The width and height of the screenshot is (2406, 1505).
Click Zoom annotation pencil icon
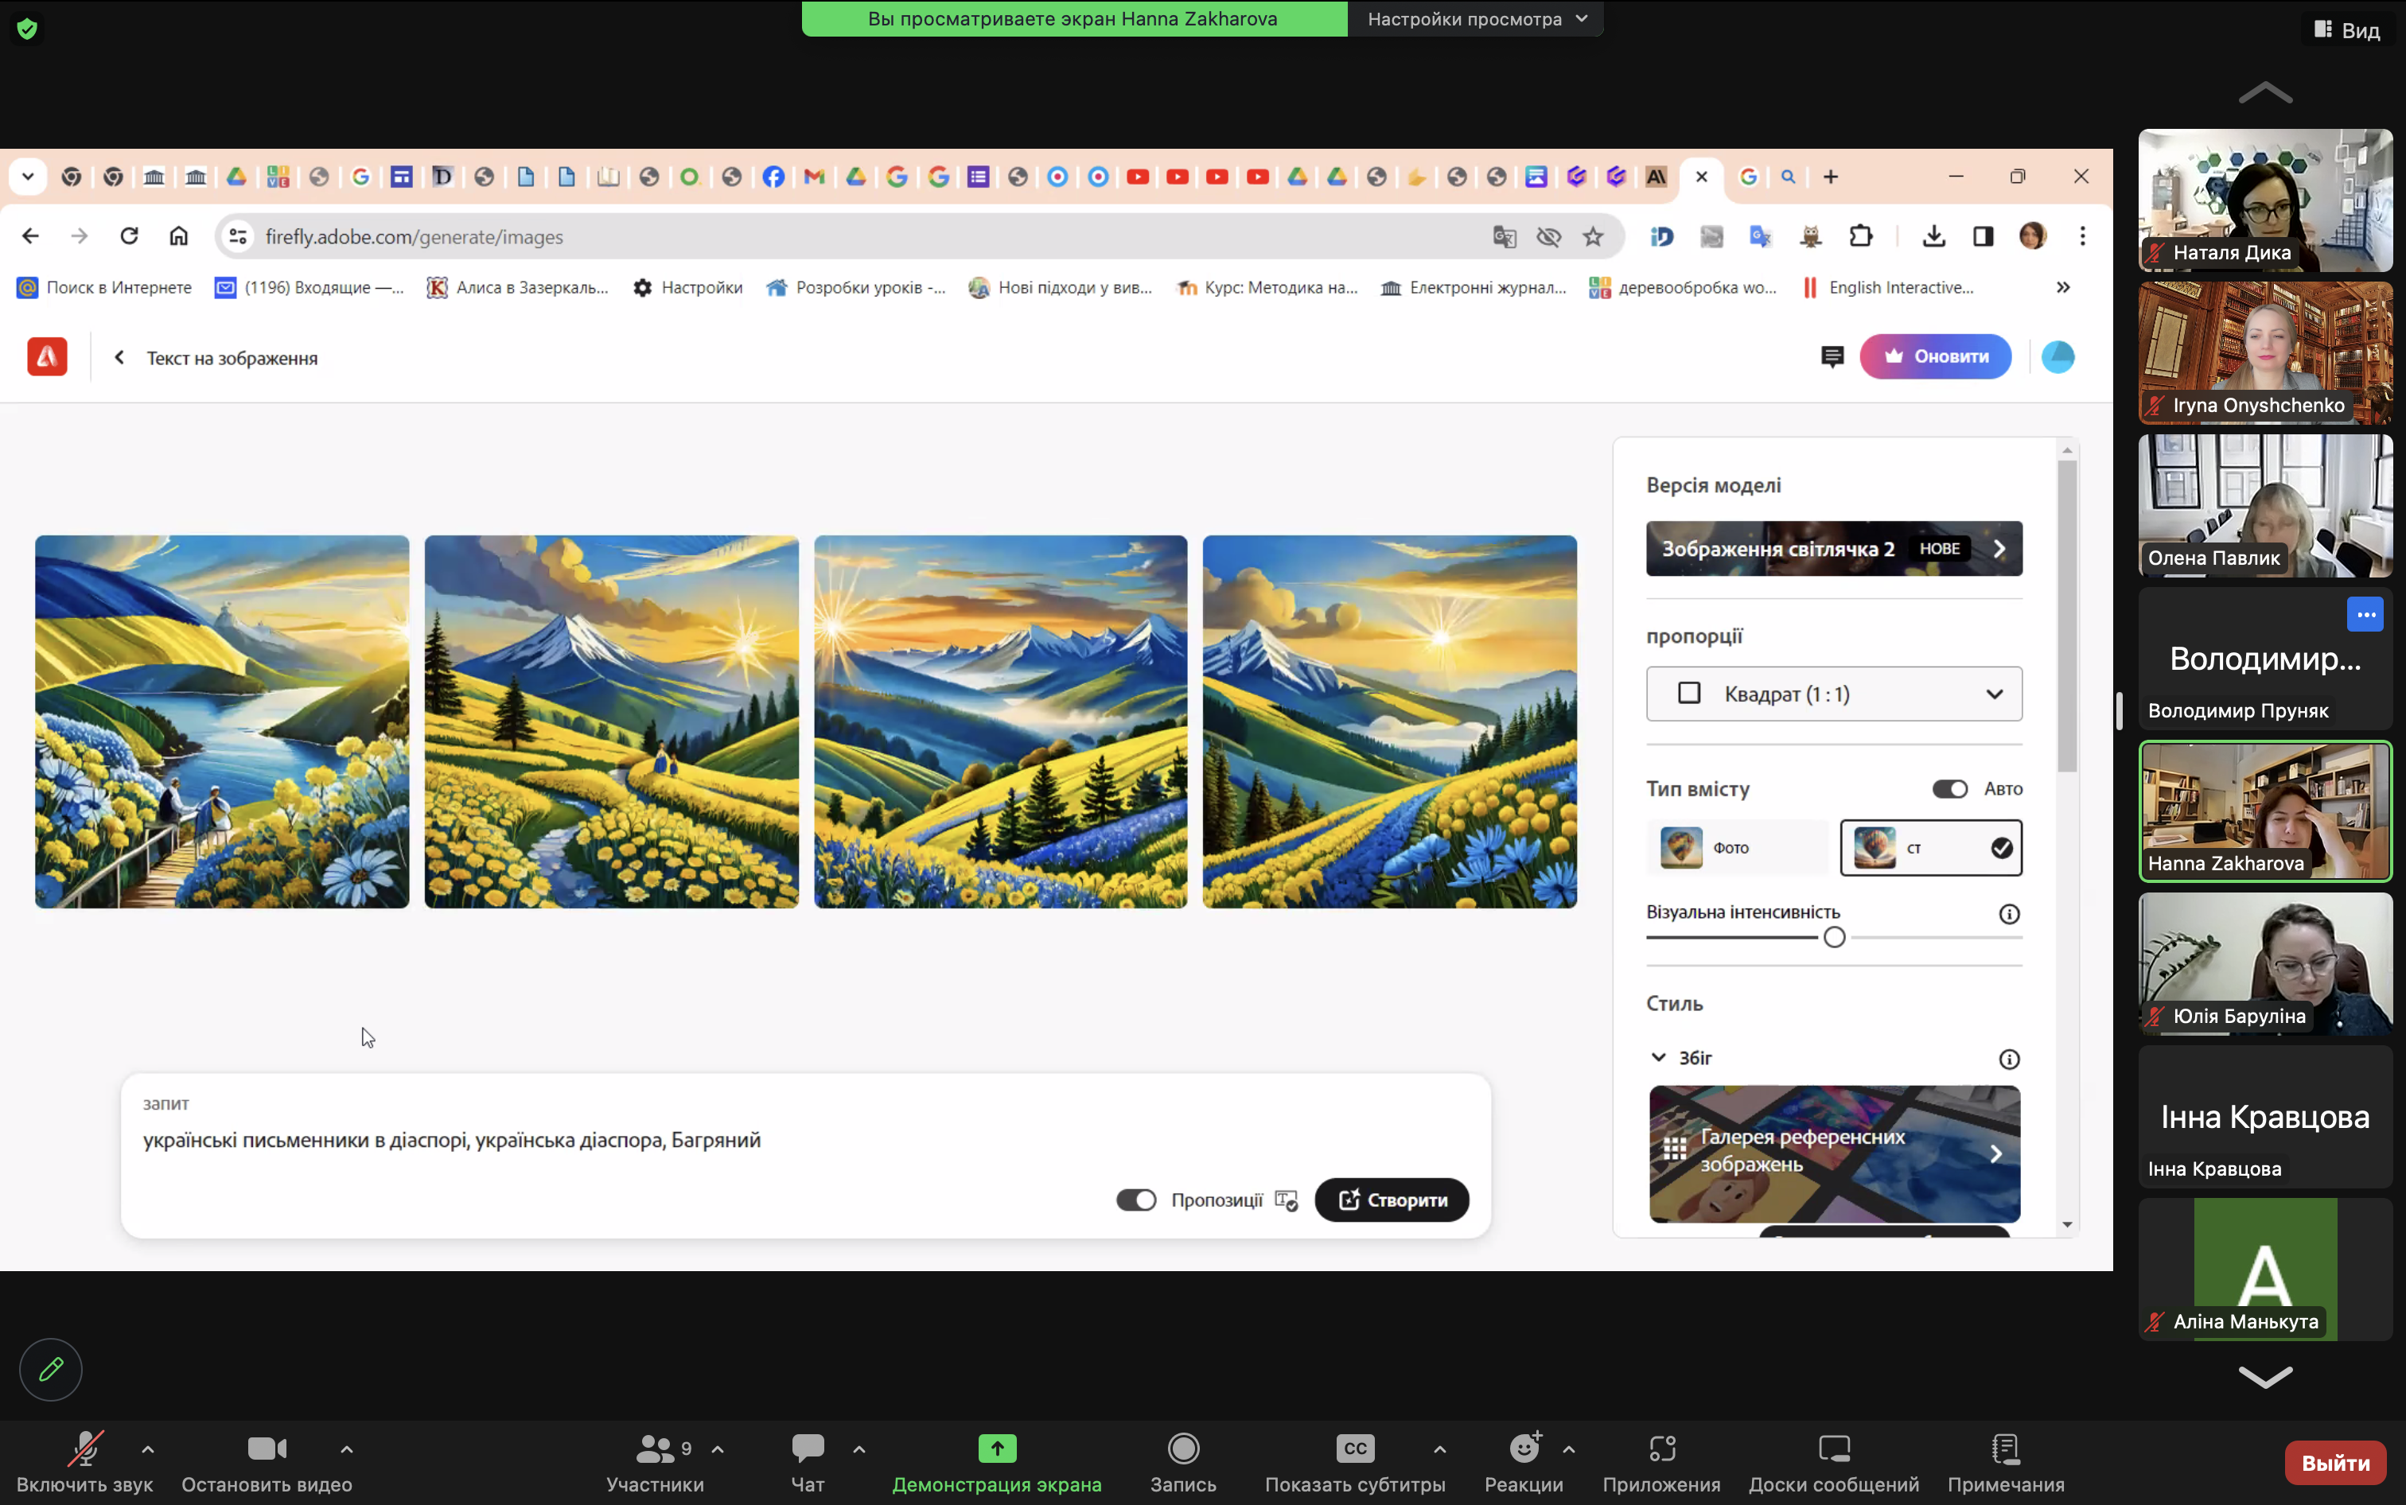click(51, 1370)
